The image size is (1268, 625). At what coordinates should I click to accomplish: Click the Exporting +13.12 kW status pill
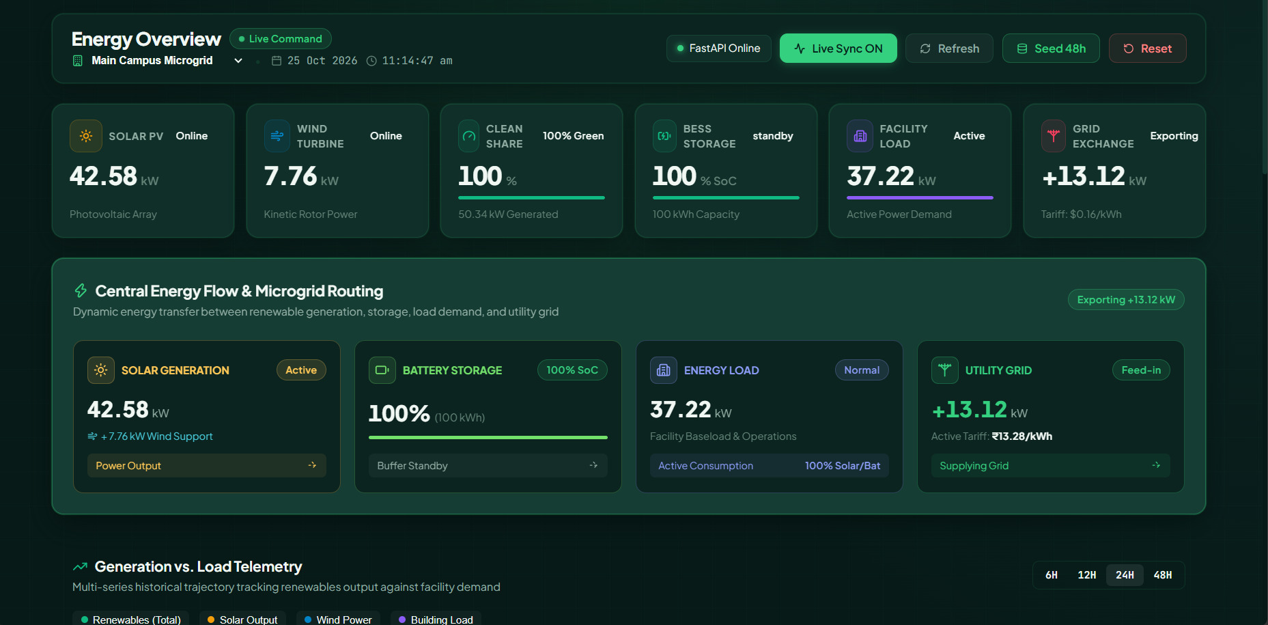(x=1126, y=300)
